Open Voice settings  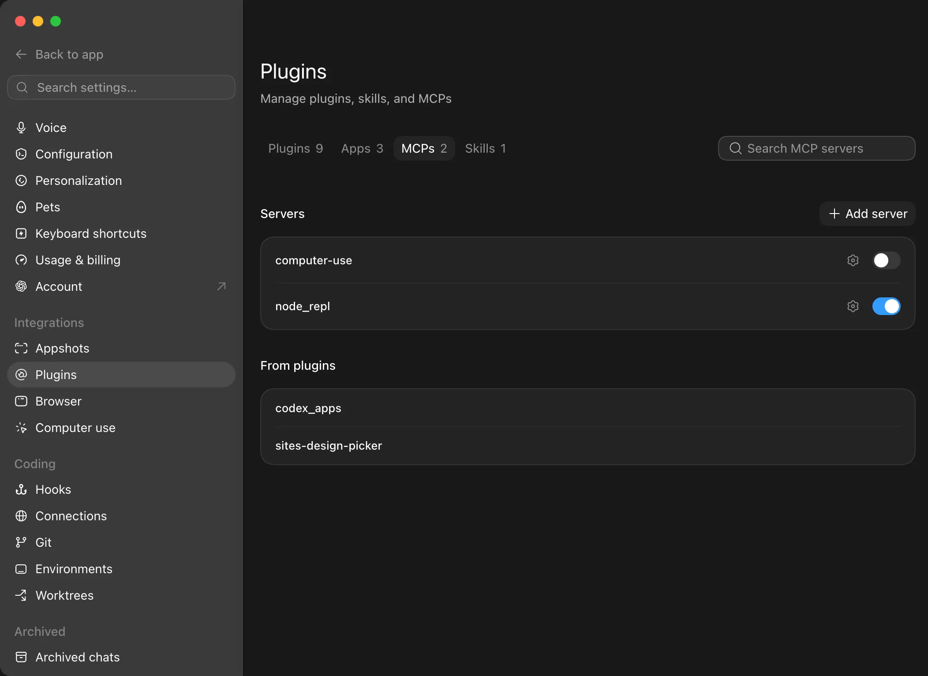point(121,128)
